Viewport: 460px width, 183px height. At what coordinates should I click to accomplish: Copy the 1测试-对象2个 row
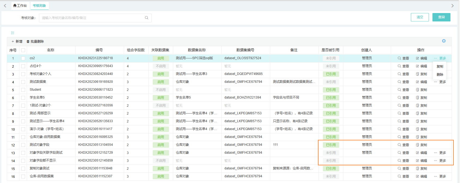(x=421, y=106)
